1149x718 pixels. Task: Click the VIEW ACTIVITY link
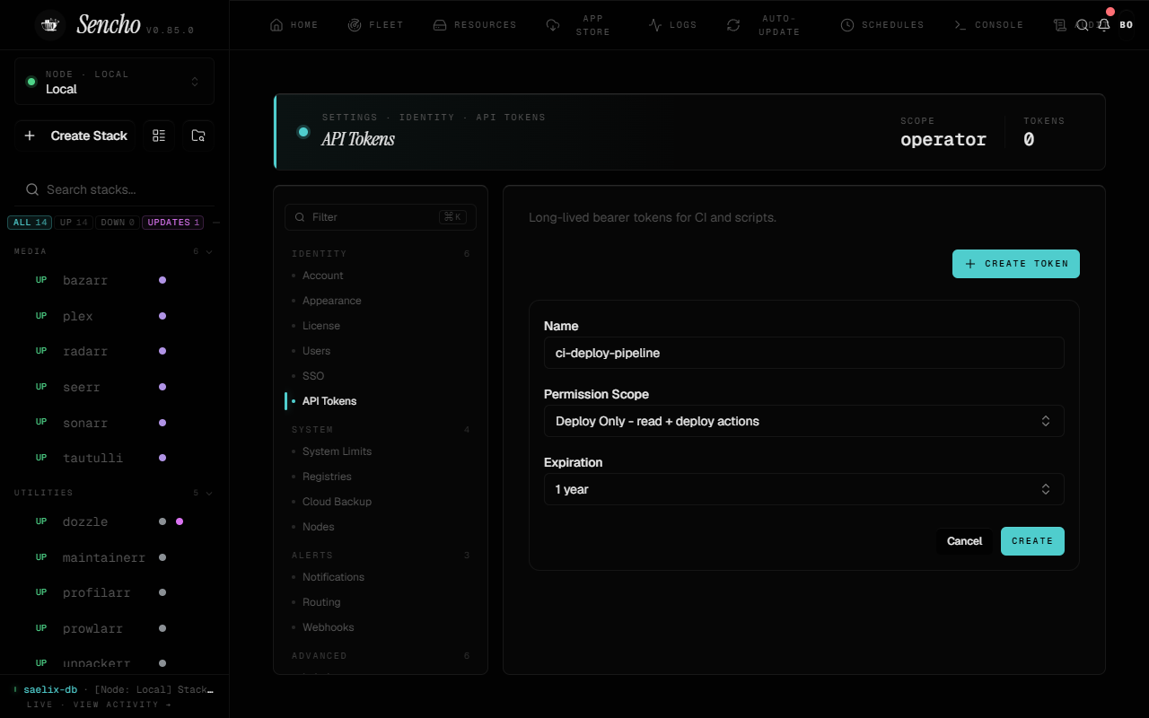121,705
